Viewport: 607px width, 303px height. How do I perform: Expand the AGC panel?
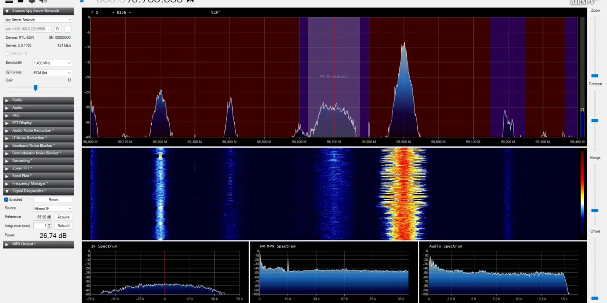(x=38, y=115)
